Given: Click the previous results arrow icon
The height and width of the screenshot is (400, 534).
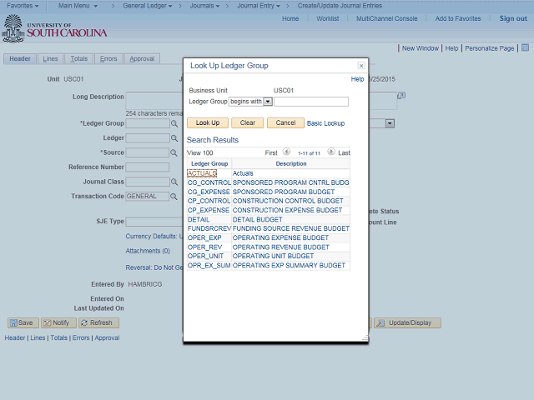Looking at the screenshot, I should (x=286, y=152).
